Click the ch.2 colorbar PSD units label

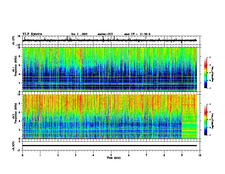213,121
